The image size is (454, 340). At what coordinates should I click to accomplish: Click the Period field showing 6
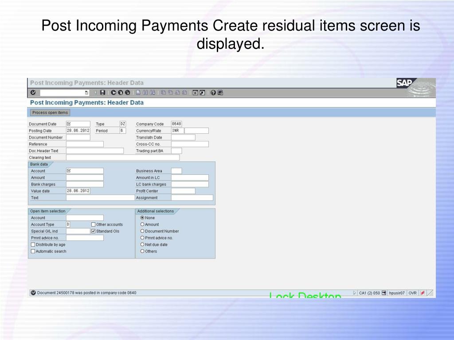pyautogui.click(x=123, y=131)
